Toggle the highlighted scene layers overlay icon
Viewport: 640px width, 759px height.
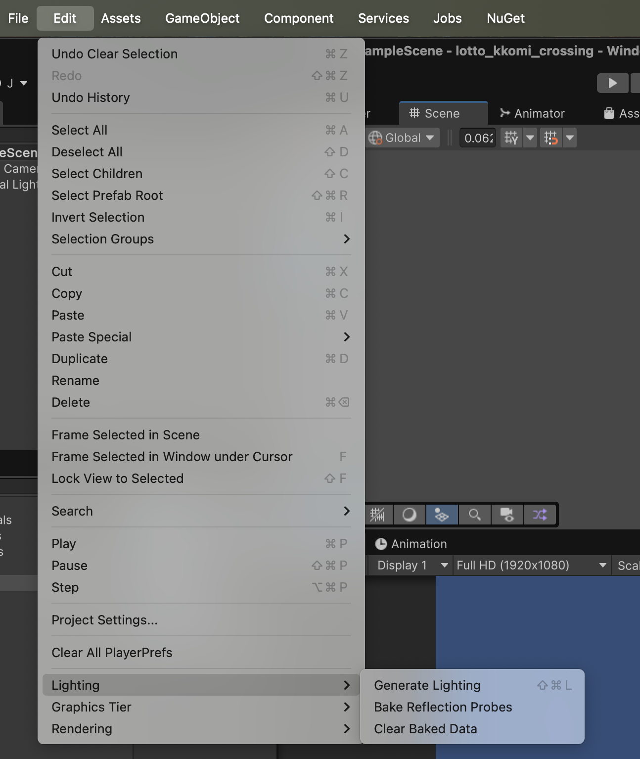[x=442, y=515]
